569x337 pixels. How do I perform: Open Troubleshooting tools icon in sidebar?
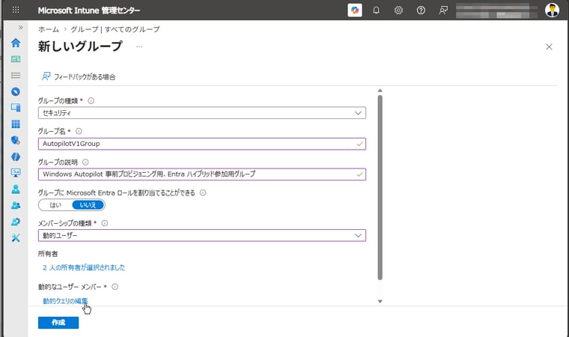tap(16, 238)
